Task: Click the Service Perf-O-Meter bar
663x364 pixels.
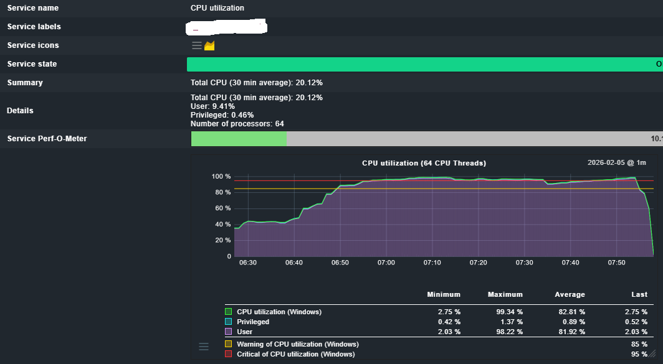Action: tap(424, 139)
